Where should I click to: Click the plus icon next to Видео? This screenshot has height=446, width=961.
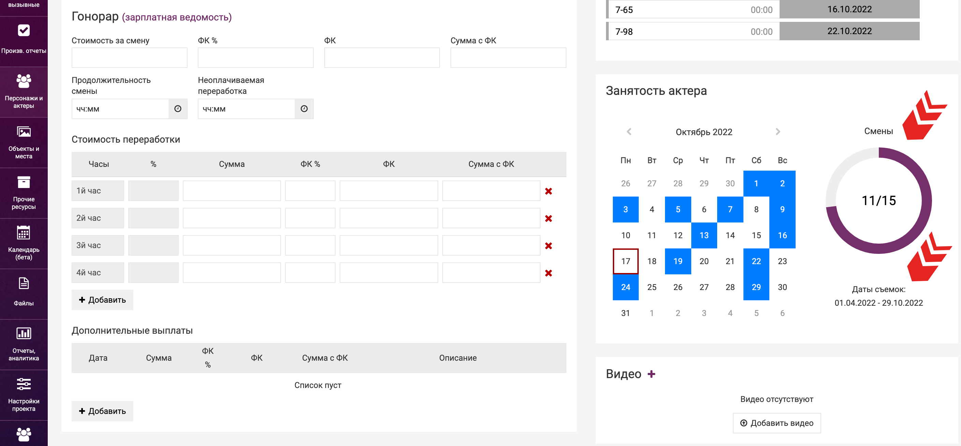[651, 374]
